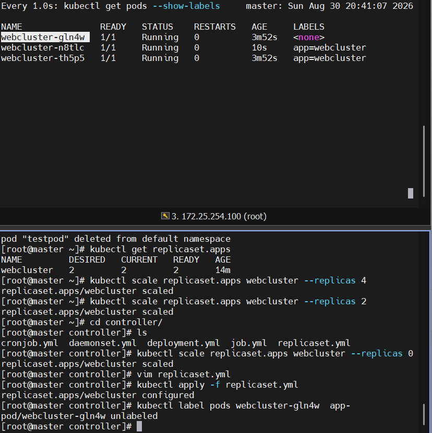The image size is (432, 433).
Task: Click replicaset.yml in the ls output
Action: click(x=314, y=343)
